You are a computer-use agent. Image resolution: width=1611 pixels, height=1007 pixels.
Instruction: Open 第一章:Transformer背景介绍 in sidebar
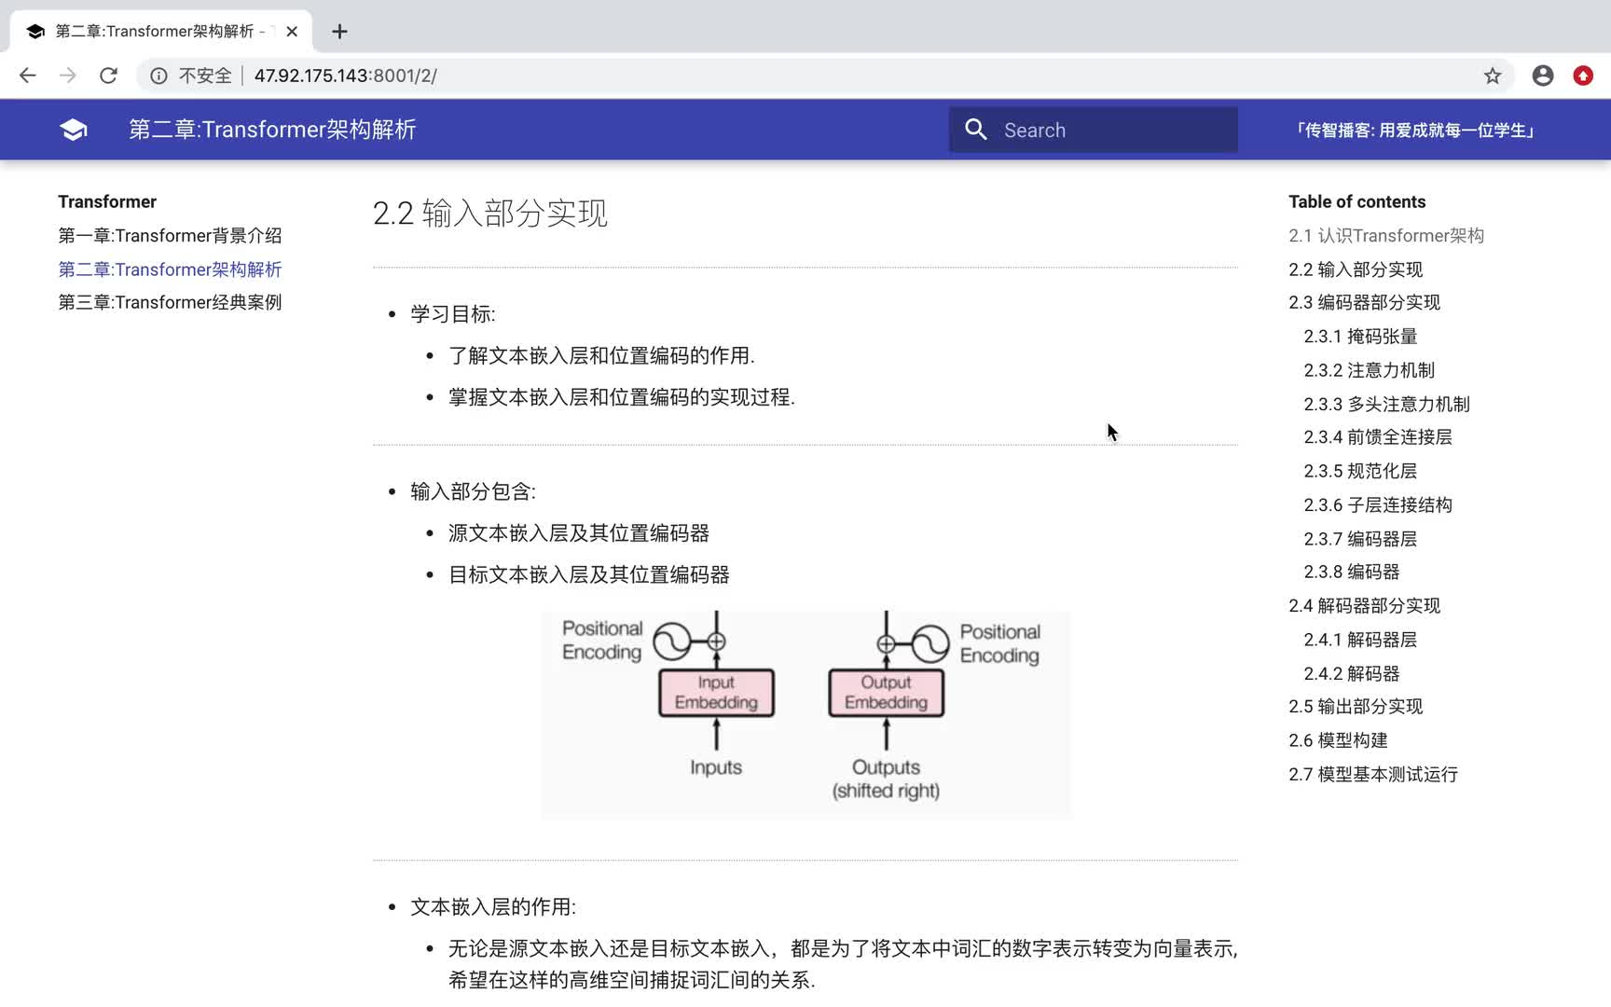point(170,236)
